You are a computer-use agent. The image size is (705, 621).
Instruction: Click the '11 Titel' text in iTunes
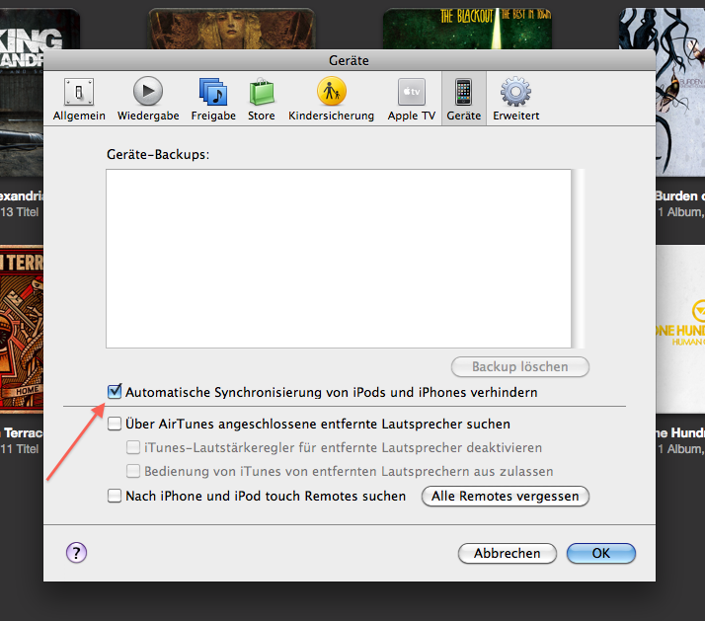(20, 449)
